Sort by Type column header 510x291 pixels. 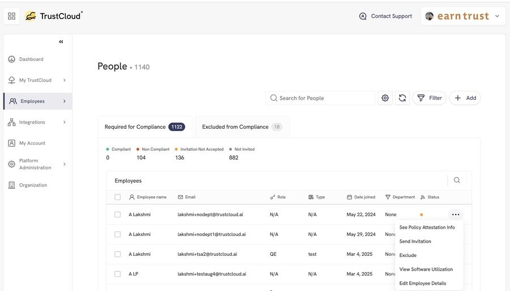coord(316,197)
